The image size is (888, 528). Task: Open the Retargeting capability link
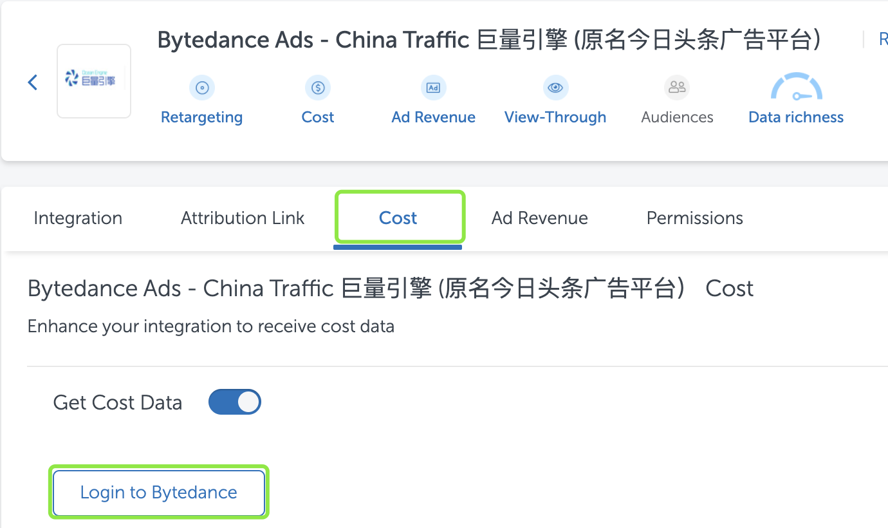(202, 117)
